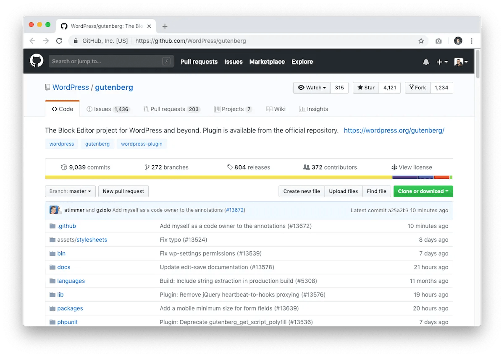Reload the page with refresh icon
Image resolution: width=504 pixels, height=357 pixels.
click(59, 41)
